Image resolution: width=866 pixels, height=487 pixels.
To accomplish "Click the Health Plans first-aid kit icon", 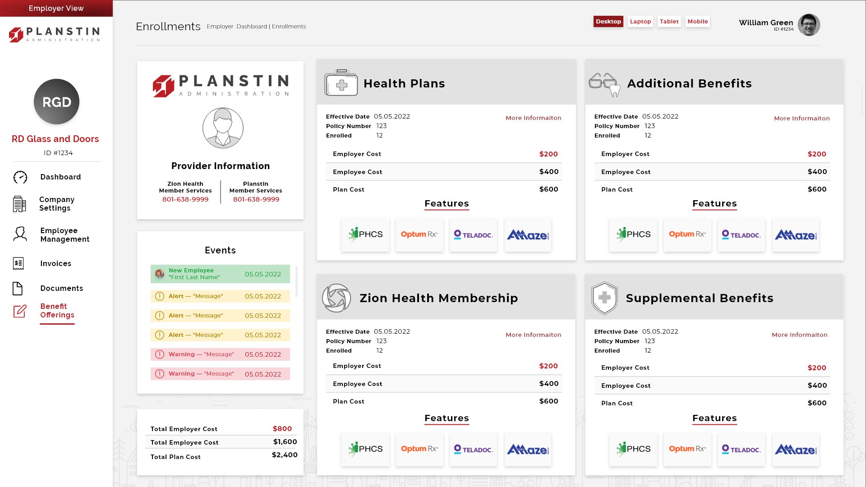I will (x=341, y=83).
